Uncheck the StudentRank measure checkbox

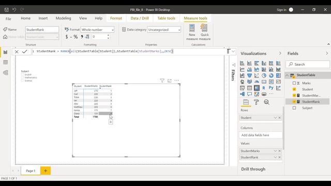(294, 102)
